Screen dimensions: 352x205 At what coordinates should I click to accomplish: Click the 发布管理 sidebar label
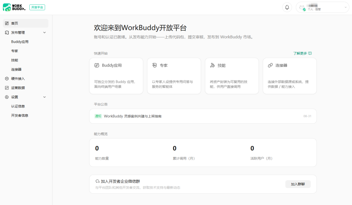(x=18, y=33)
